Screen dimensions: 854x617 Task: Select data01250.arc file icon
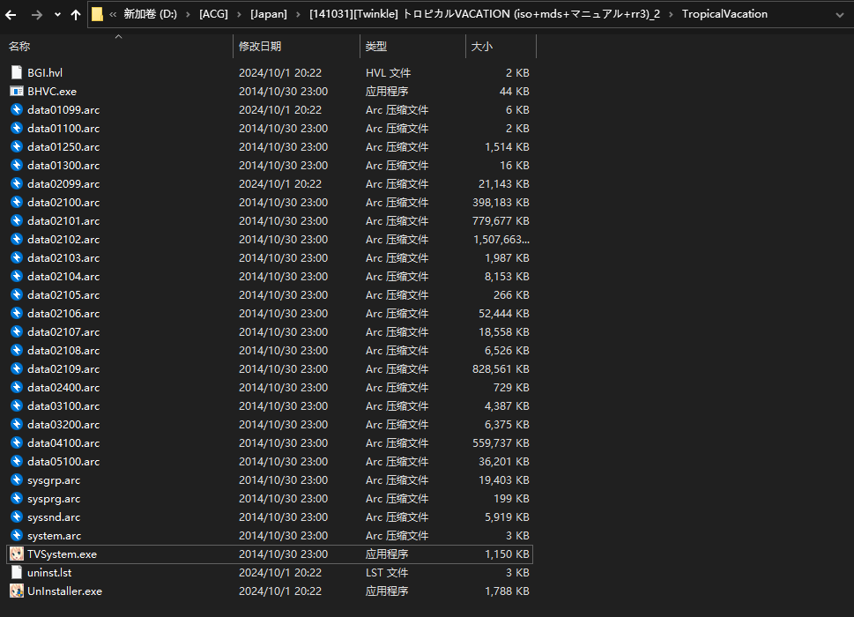17,146
